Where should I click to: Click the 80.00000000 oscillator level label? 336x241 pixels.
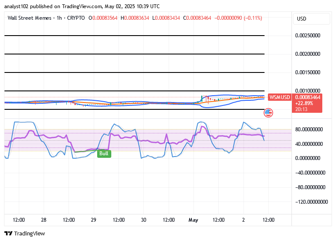tap(309, 130)
